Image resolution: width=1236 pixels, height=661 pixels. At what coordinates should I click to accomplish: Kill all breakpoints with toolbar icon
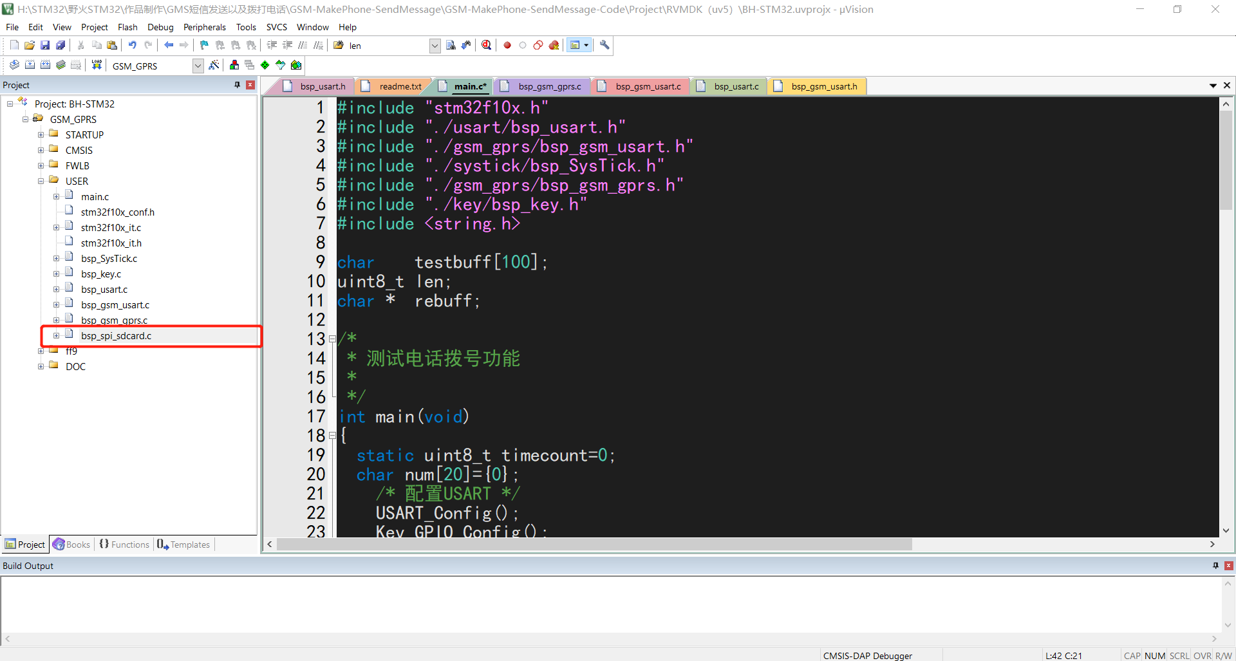coord(554,45)
